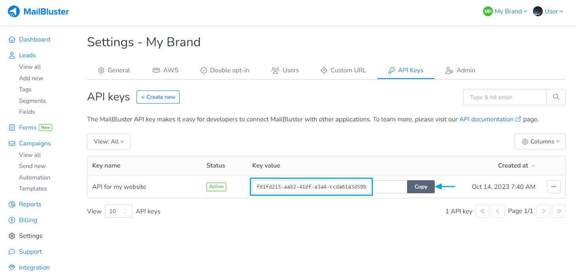Focus the Type & hit enter search field
Image resolution: width=576 pixels, height=279 pixels.
point(505,97)
